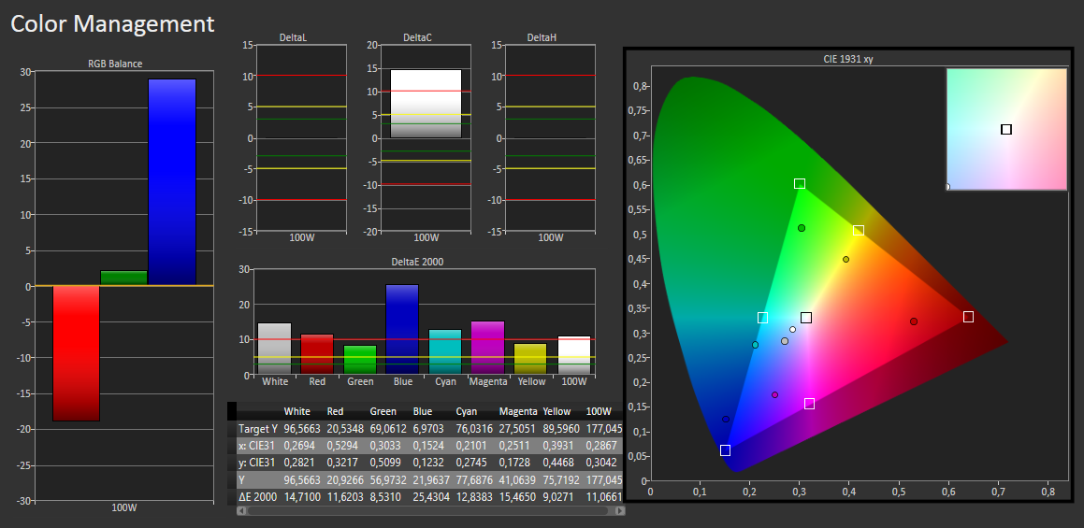This screenshot has height=528, width=1084.
Task: Select the Yellow column header in the table
Action: (557, 411)
